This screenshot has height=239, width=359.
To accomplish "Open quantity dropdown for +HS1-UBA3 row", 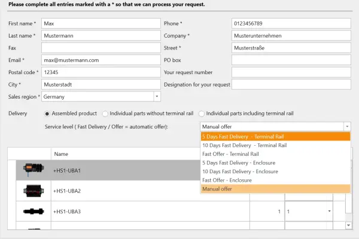I will click(328, 212).
